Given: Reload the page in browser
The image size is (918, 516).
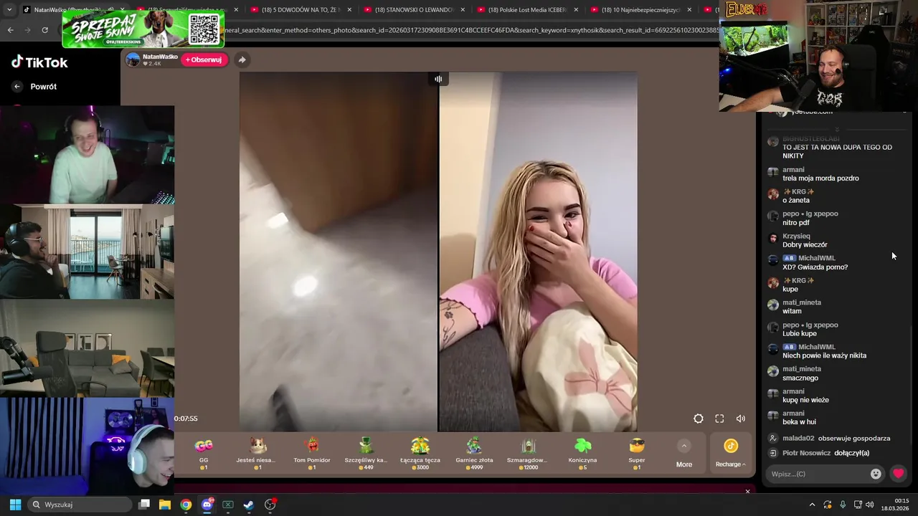Looking at the screenshot, I should click(44, 30).
